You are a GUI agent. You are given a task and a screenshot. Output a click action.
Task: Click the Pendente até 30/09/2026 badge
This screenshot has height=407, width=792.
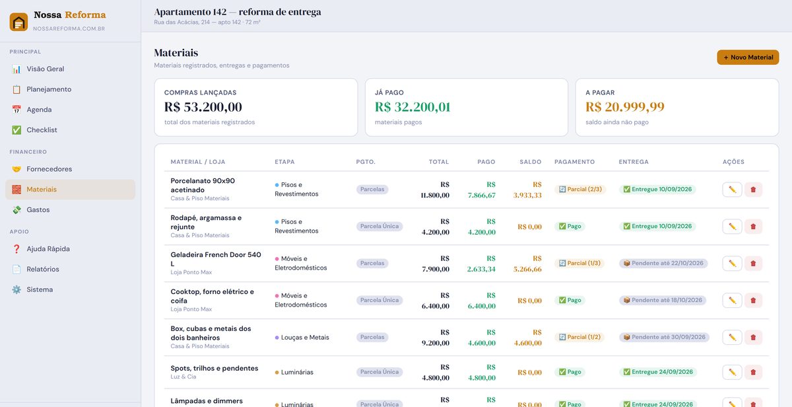coord(663,338)
